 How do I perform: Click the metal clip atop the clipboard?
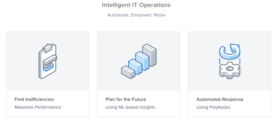tap(48, 48)
